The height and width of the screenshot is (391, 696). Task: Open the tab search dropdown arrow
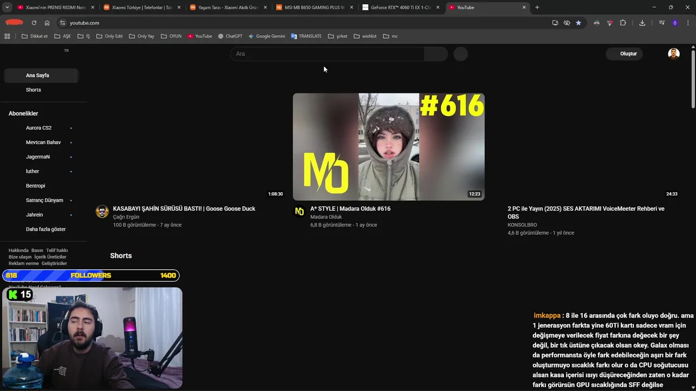point(7,7)
